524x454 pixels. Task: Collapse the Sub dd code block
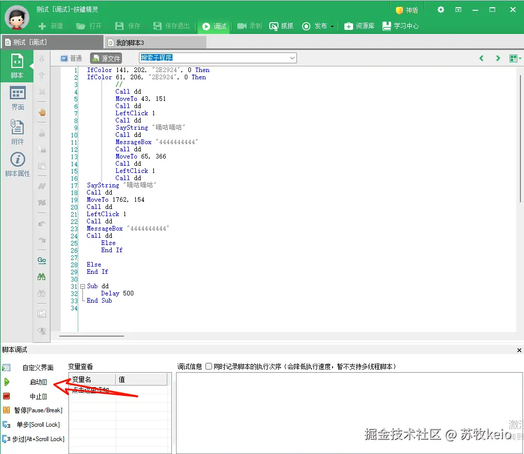[82, 286]
